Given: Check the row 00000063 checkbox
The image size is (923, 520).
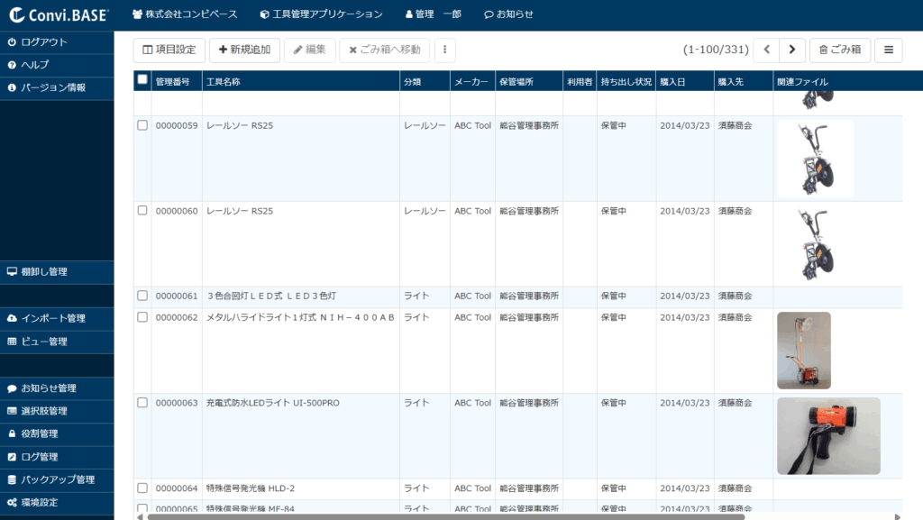Looking at the screenshot, I should 142,403.
